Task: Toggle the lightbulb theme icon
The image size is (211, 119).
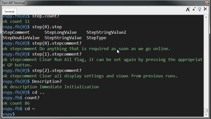Action: click(199, 9)
